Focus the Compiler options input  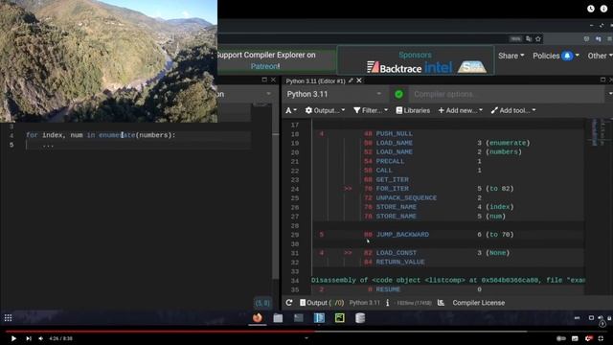(507, 94)
